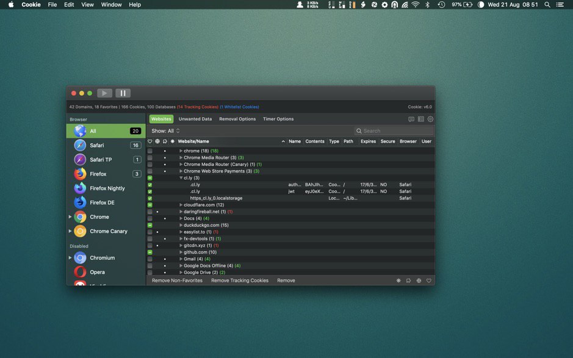Click the heart favorite icon in bottom bar
The width and height of the screenshot is (573, 358).
point(429,281)
